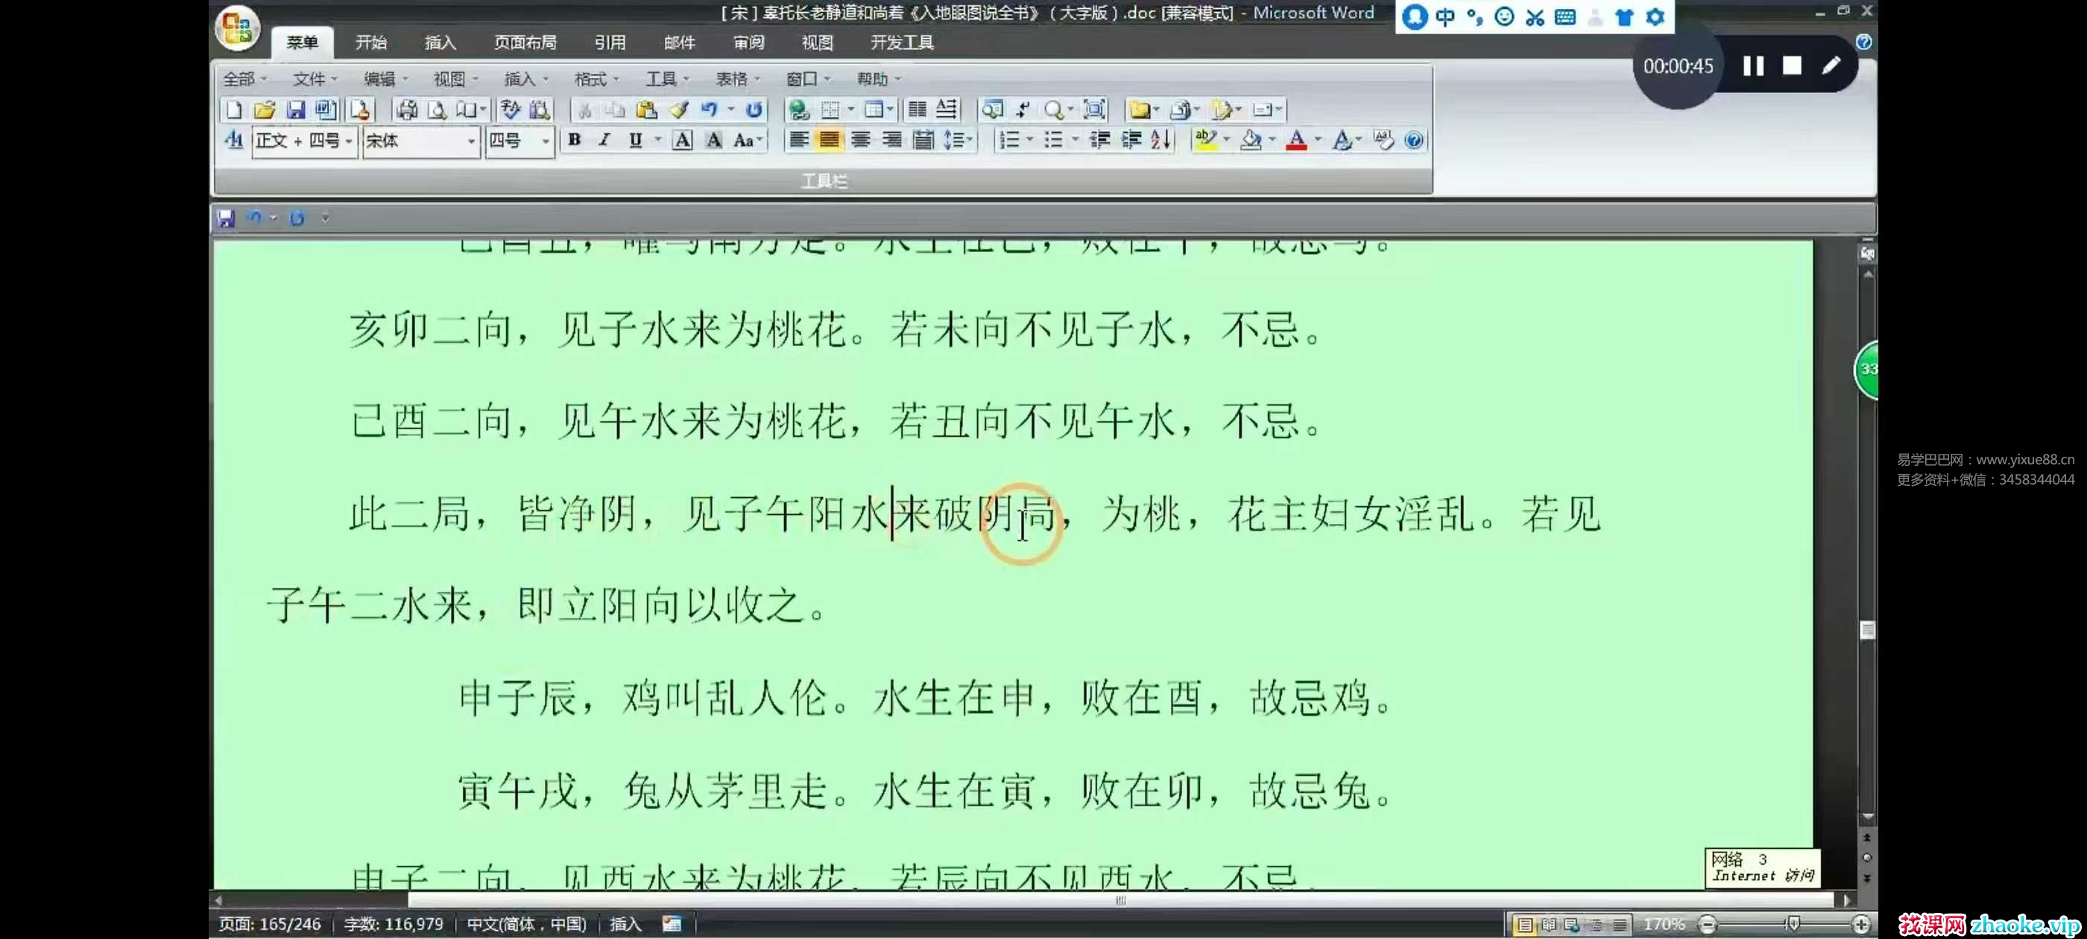Click the Format Painter brush icon
This screenshot has width=2087, height=939.
pos(679,110)
